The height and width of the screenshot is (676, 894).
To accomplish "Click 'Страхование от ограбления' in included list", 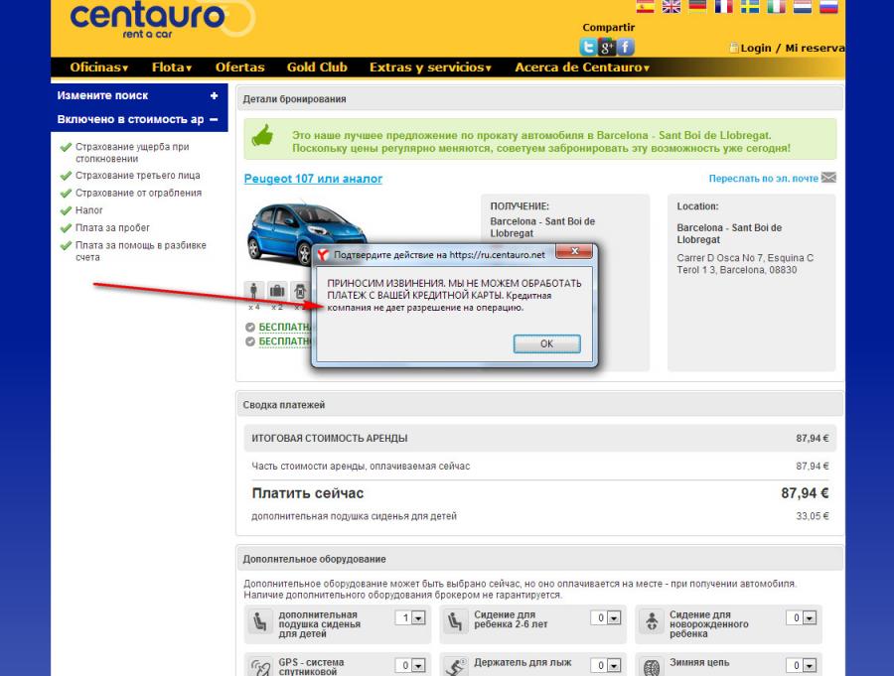I will (138, 194).
